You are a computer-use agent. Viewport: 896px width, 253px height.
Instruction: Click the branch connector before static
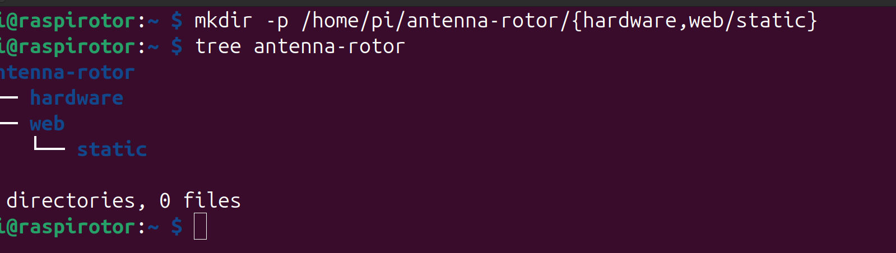tap(49, 146)
